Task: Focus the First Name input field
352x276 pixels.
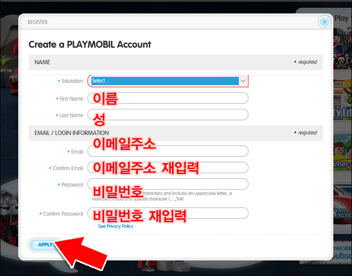Action: [x=168, y=98]
